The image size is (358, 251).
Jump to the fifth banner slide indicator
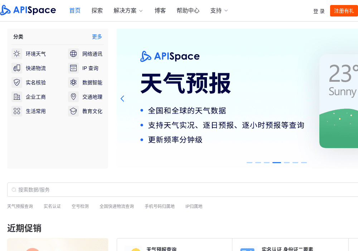tap(287, 162)
